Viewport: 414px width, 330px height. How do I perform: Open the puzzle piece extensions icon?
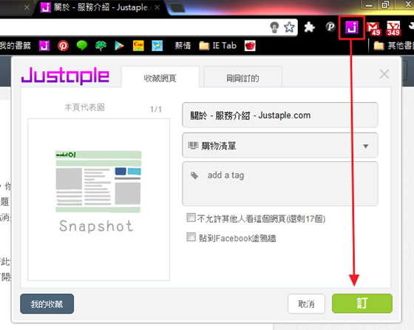pos(310,27)
